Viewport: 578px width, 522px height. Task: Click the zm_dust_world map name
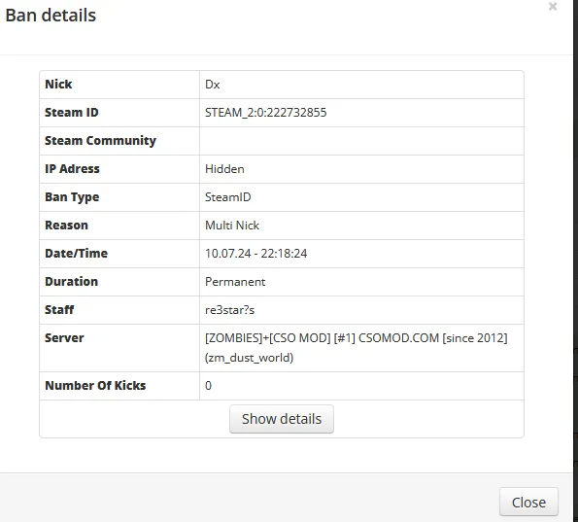coord(249,358)
